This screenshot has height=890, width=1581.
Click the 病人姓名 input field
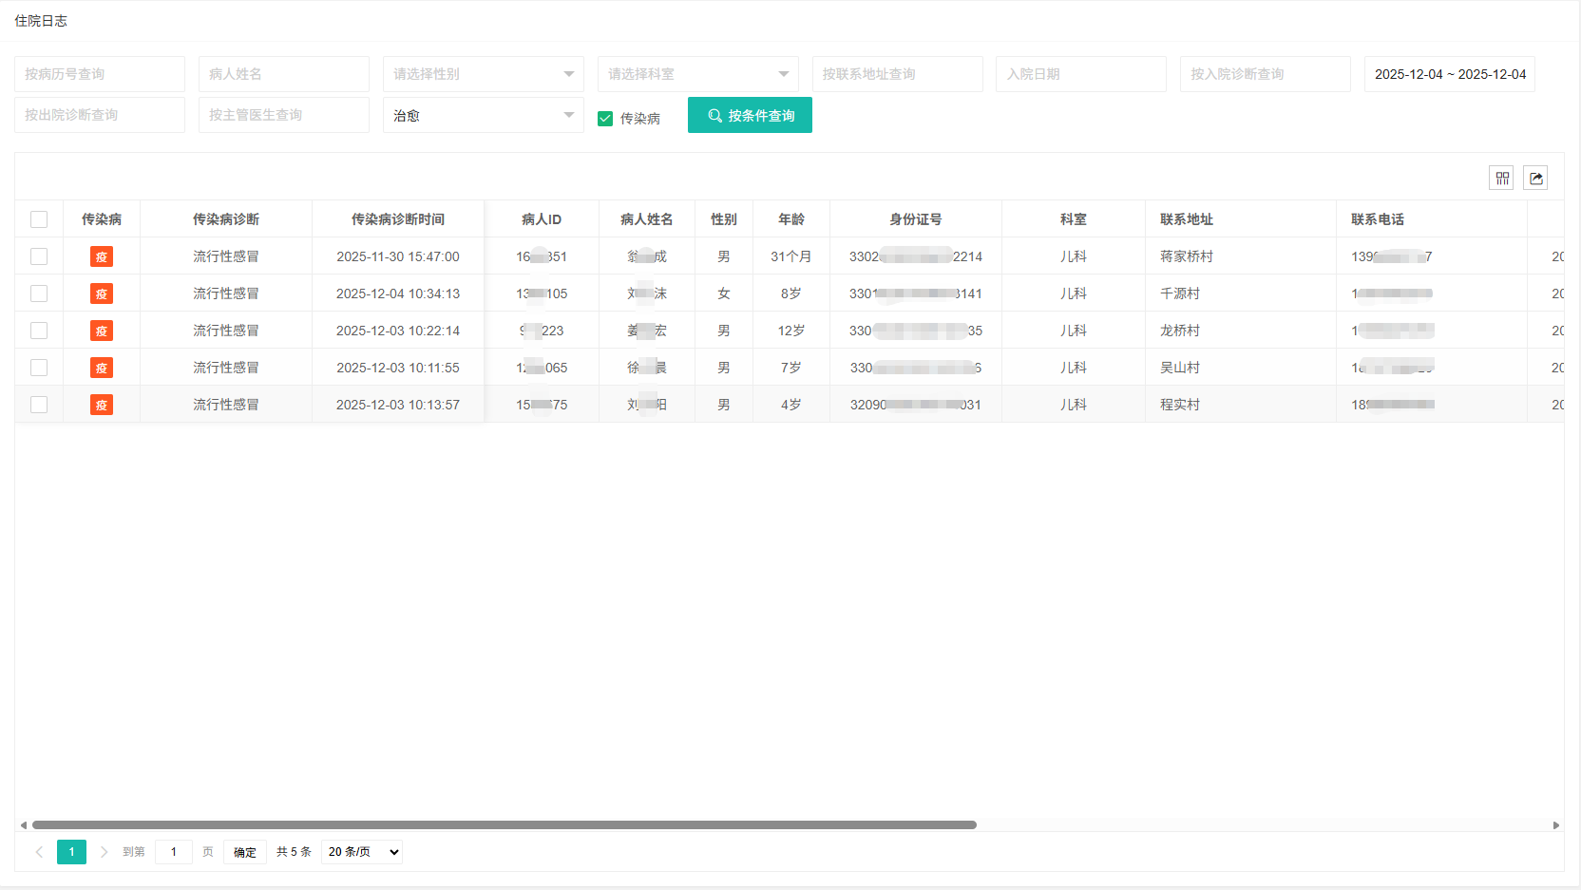(284, 74)
